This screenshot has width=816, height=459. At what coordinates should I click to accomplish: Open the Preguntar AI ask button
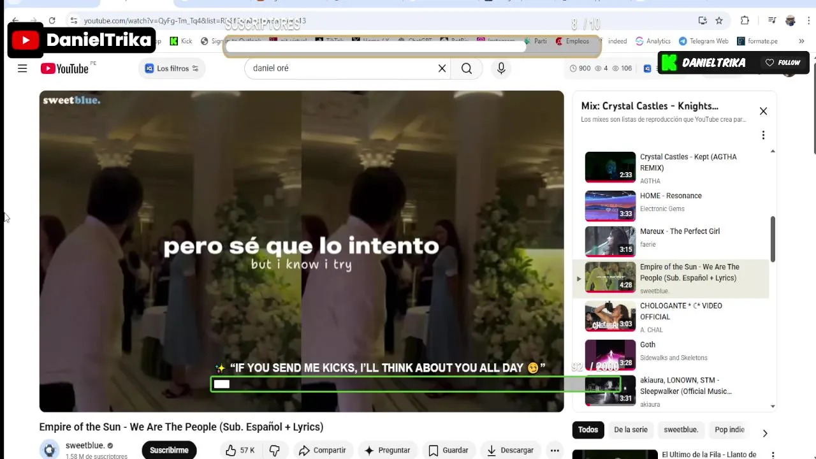(388, 450)
